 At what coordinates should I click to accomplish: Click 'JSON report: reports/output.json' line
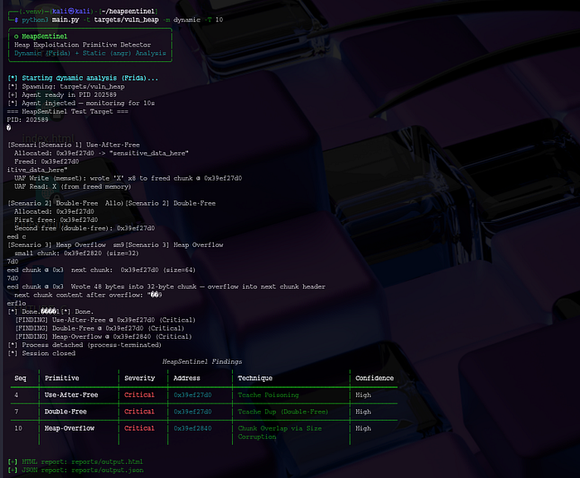pyautogui.click(x=75, y=471)
